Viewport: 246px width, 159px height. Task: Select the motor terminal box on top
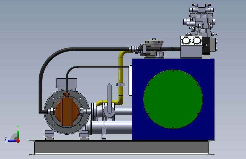[67, 83]
